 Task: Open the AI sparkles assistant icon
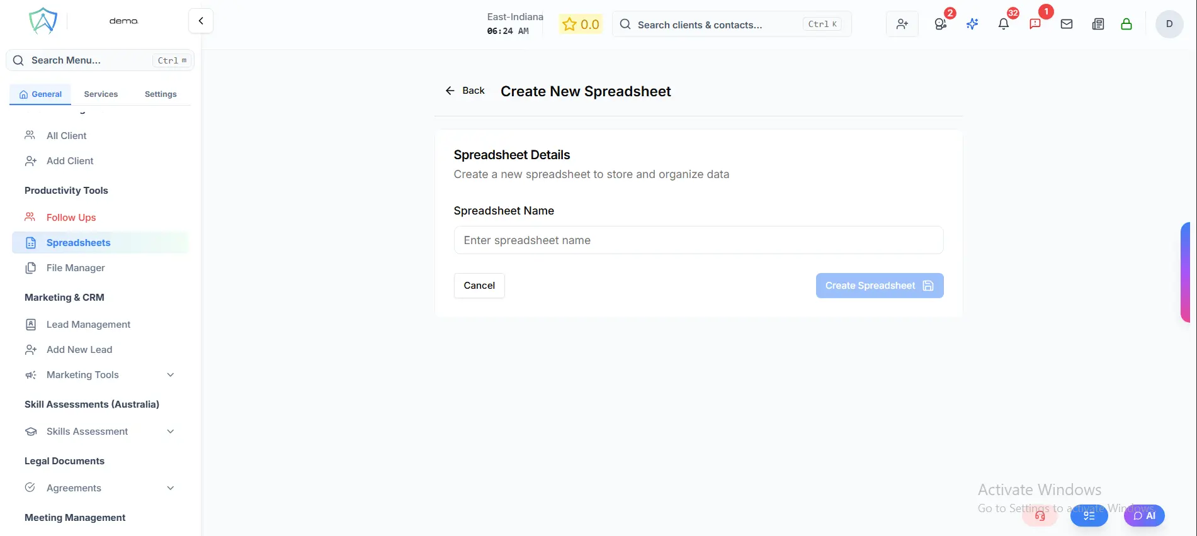972,23
